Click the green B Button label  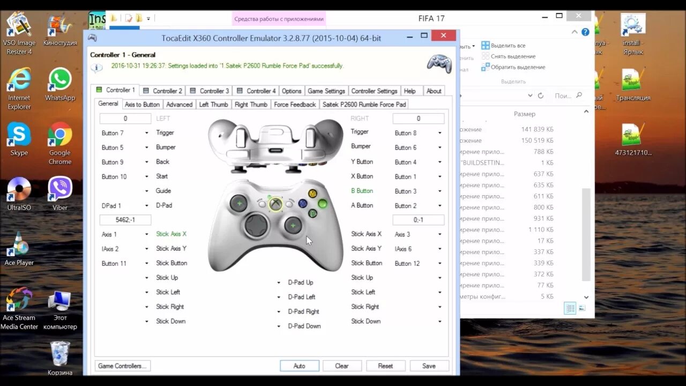tap(362, 191)
